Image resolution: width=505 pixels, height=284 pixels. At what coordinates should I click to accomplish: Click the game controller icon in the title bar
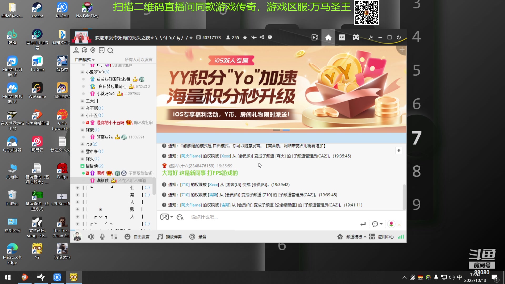[x=356, y=37]
